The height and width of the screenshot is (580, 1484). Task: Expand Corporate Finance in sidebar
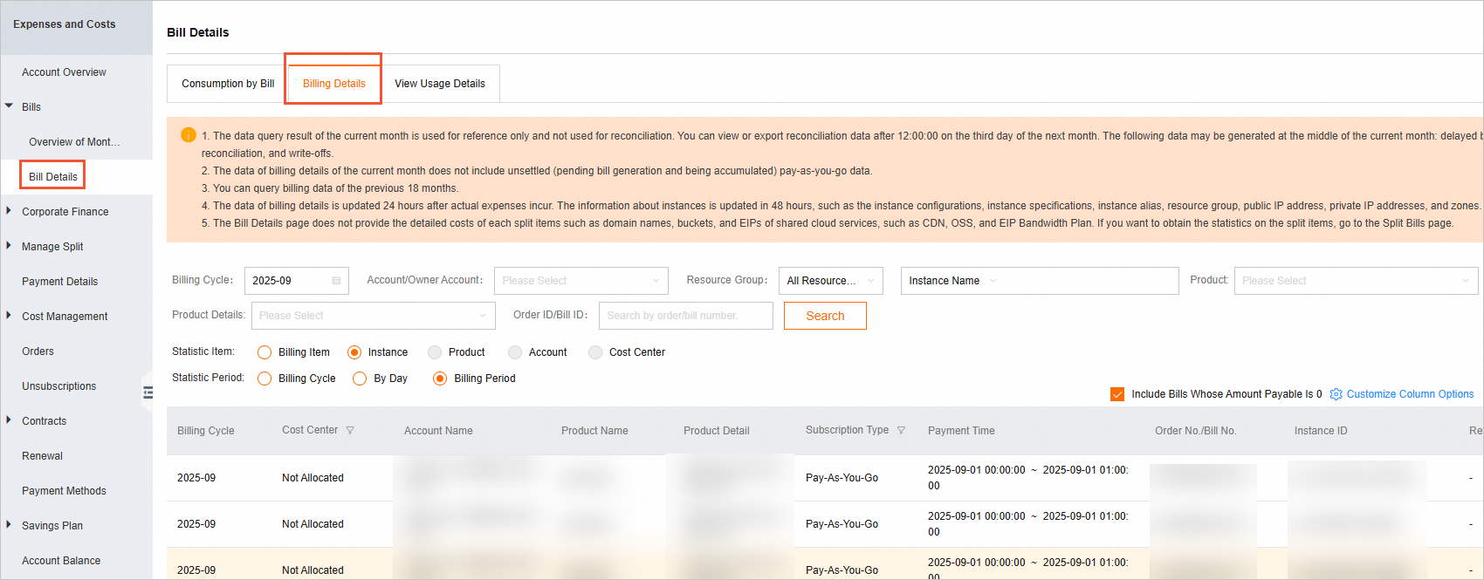click(9, 211)
